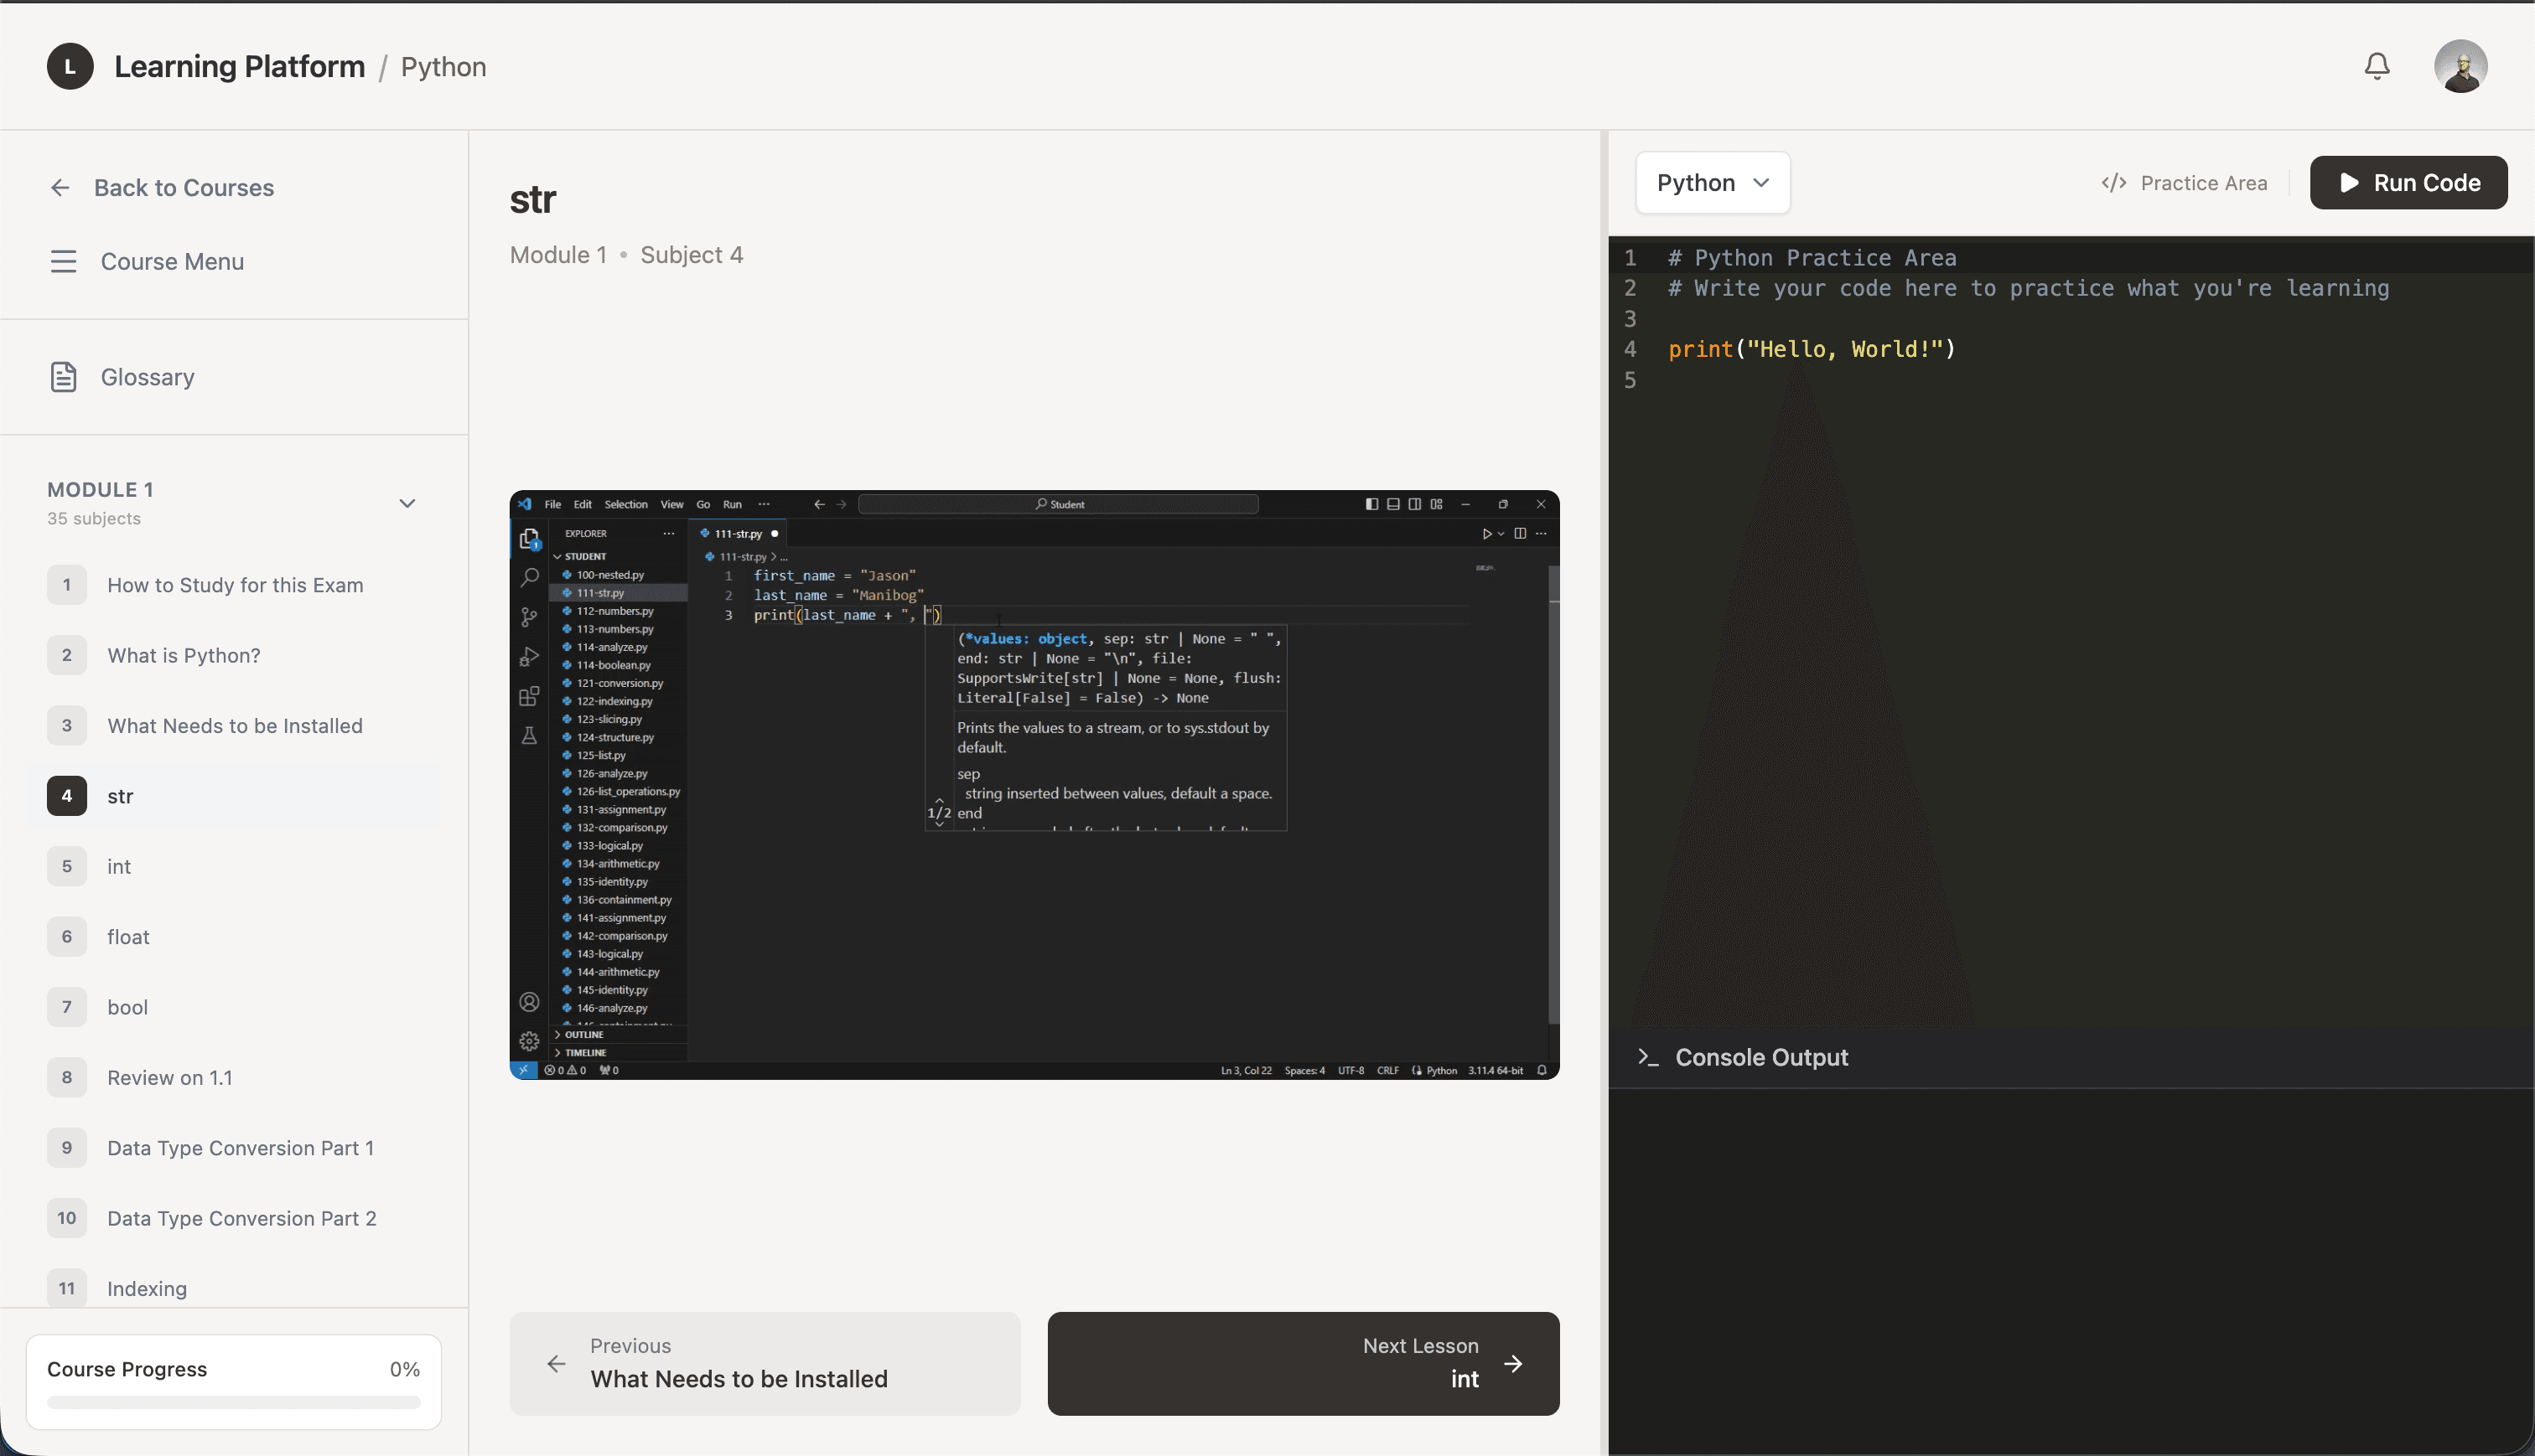The image size is (2535, 1456).
Task: Open the Course Menu hamburger icon
Action: pyautogui.click(x=63, y=261)
